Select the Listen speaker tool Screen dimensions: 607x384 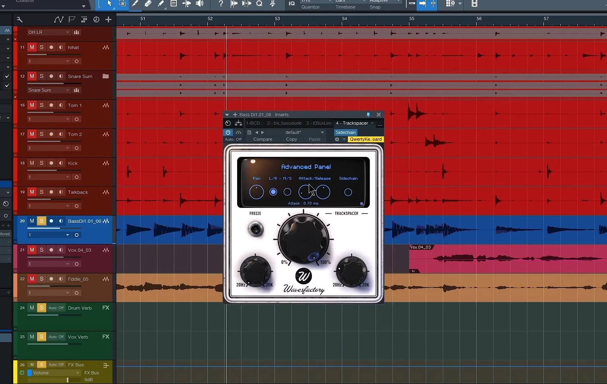pyautogui.click(x=199, y=4)
